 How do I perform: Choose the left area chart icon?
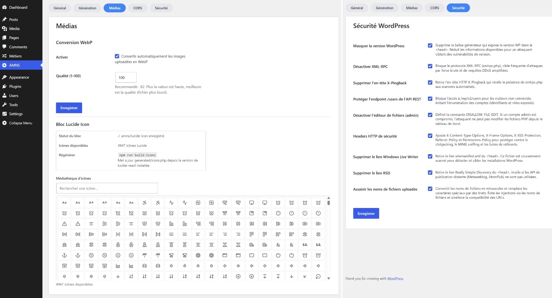[x=118, y=266]
